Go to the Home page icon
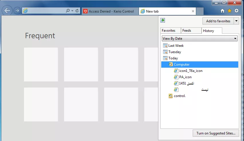 click(x=223, y=11)
